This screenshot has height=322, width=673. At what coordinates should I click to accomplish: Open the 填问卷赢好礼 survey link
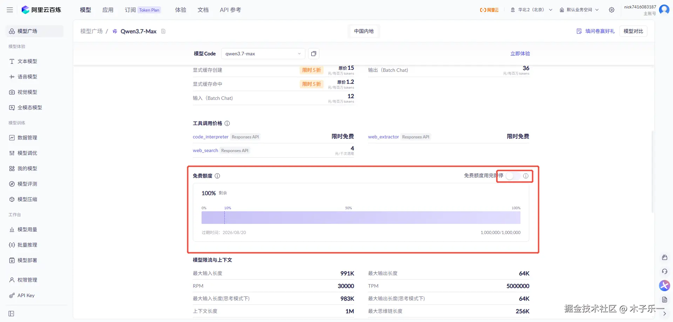coord(596,31)
